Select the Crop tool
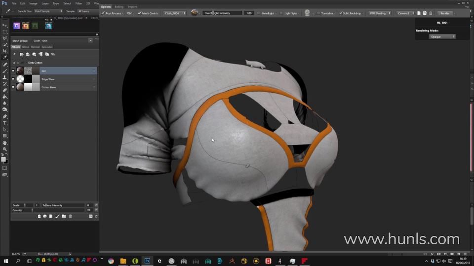The height and width of the screenshot is (266, 474). click(4, 51)
